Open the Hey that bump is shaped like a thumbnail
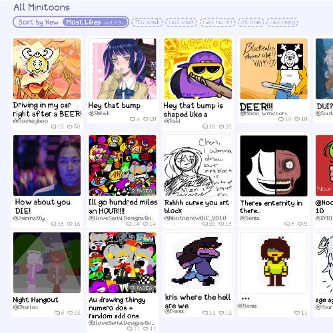The image size is (333, 333). 198,69
